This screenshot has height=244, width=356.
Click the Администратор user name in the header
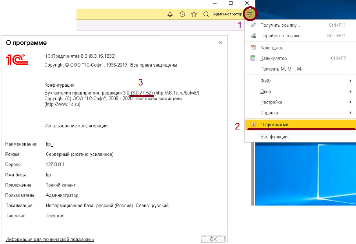(227, 14)
